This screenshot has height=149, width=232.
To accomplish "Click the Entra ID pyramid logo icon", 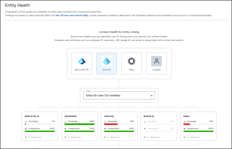I will 107,61.
